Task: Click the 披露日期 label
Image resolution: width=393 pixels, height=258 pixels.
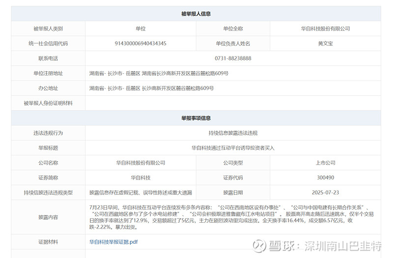Action: tap(233, 193)
